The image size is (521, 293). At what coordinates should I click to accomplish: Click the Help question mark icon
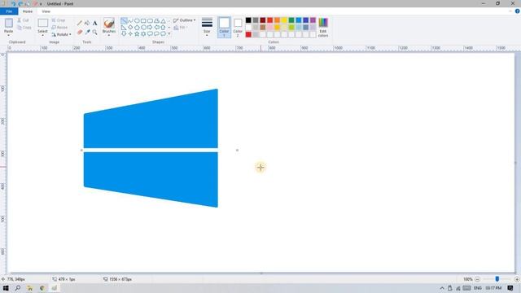(518, 11)
